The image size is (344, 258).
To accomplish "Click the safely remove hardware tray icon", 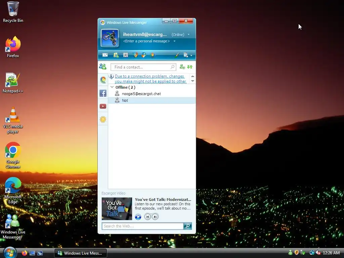I will [x=303, y=253].
